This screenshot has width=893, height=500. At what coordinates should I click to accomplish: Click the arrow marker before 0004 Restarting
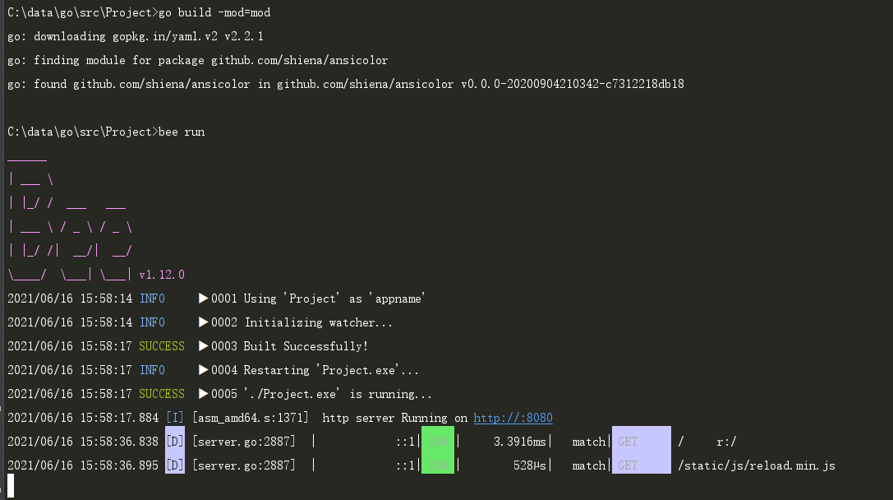click(x=204, y=370)
